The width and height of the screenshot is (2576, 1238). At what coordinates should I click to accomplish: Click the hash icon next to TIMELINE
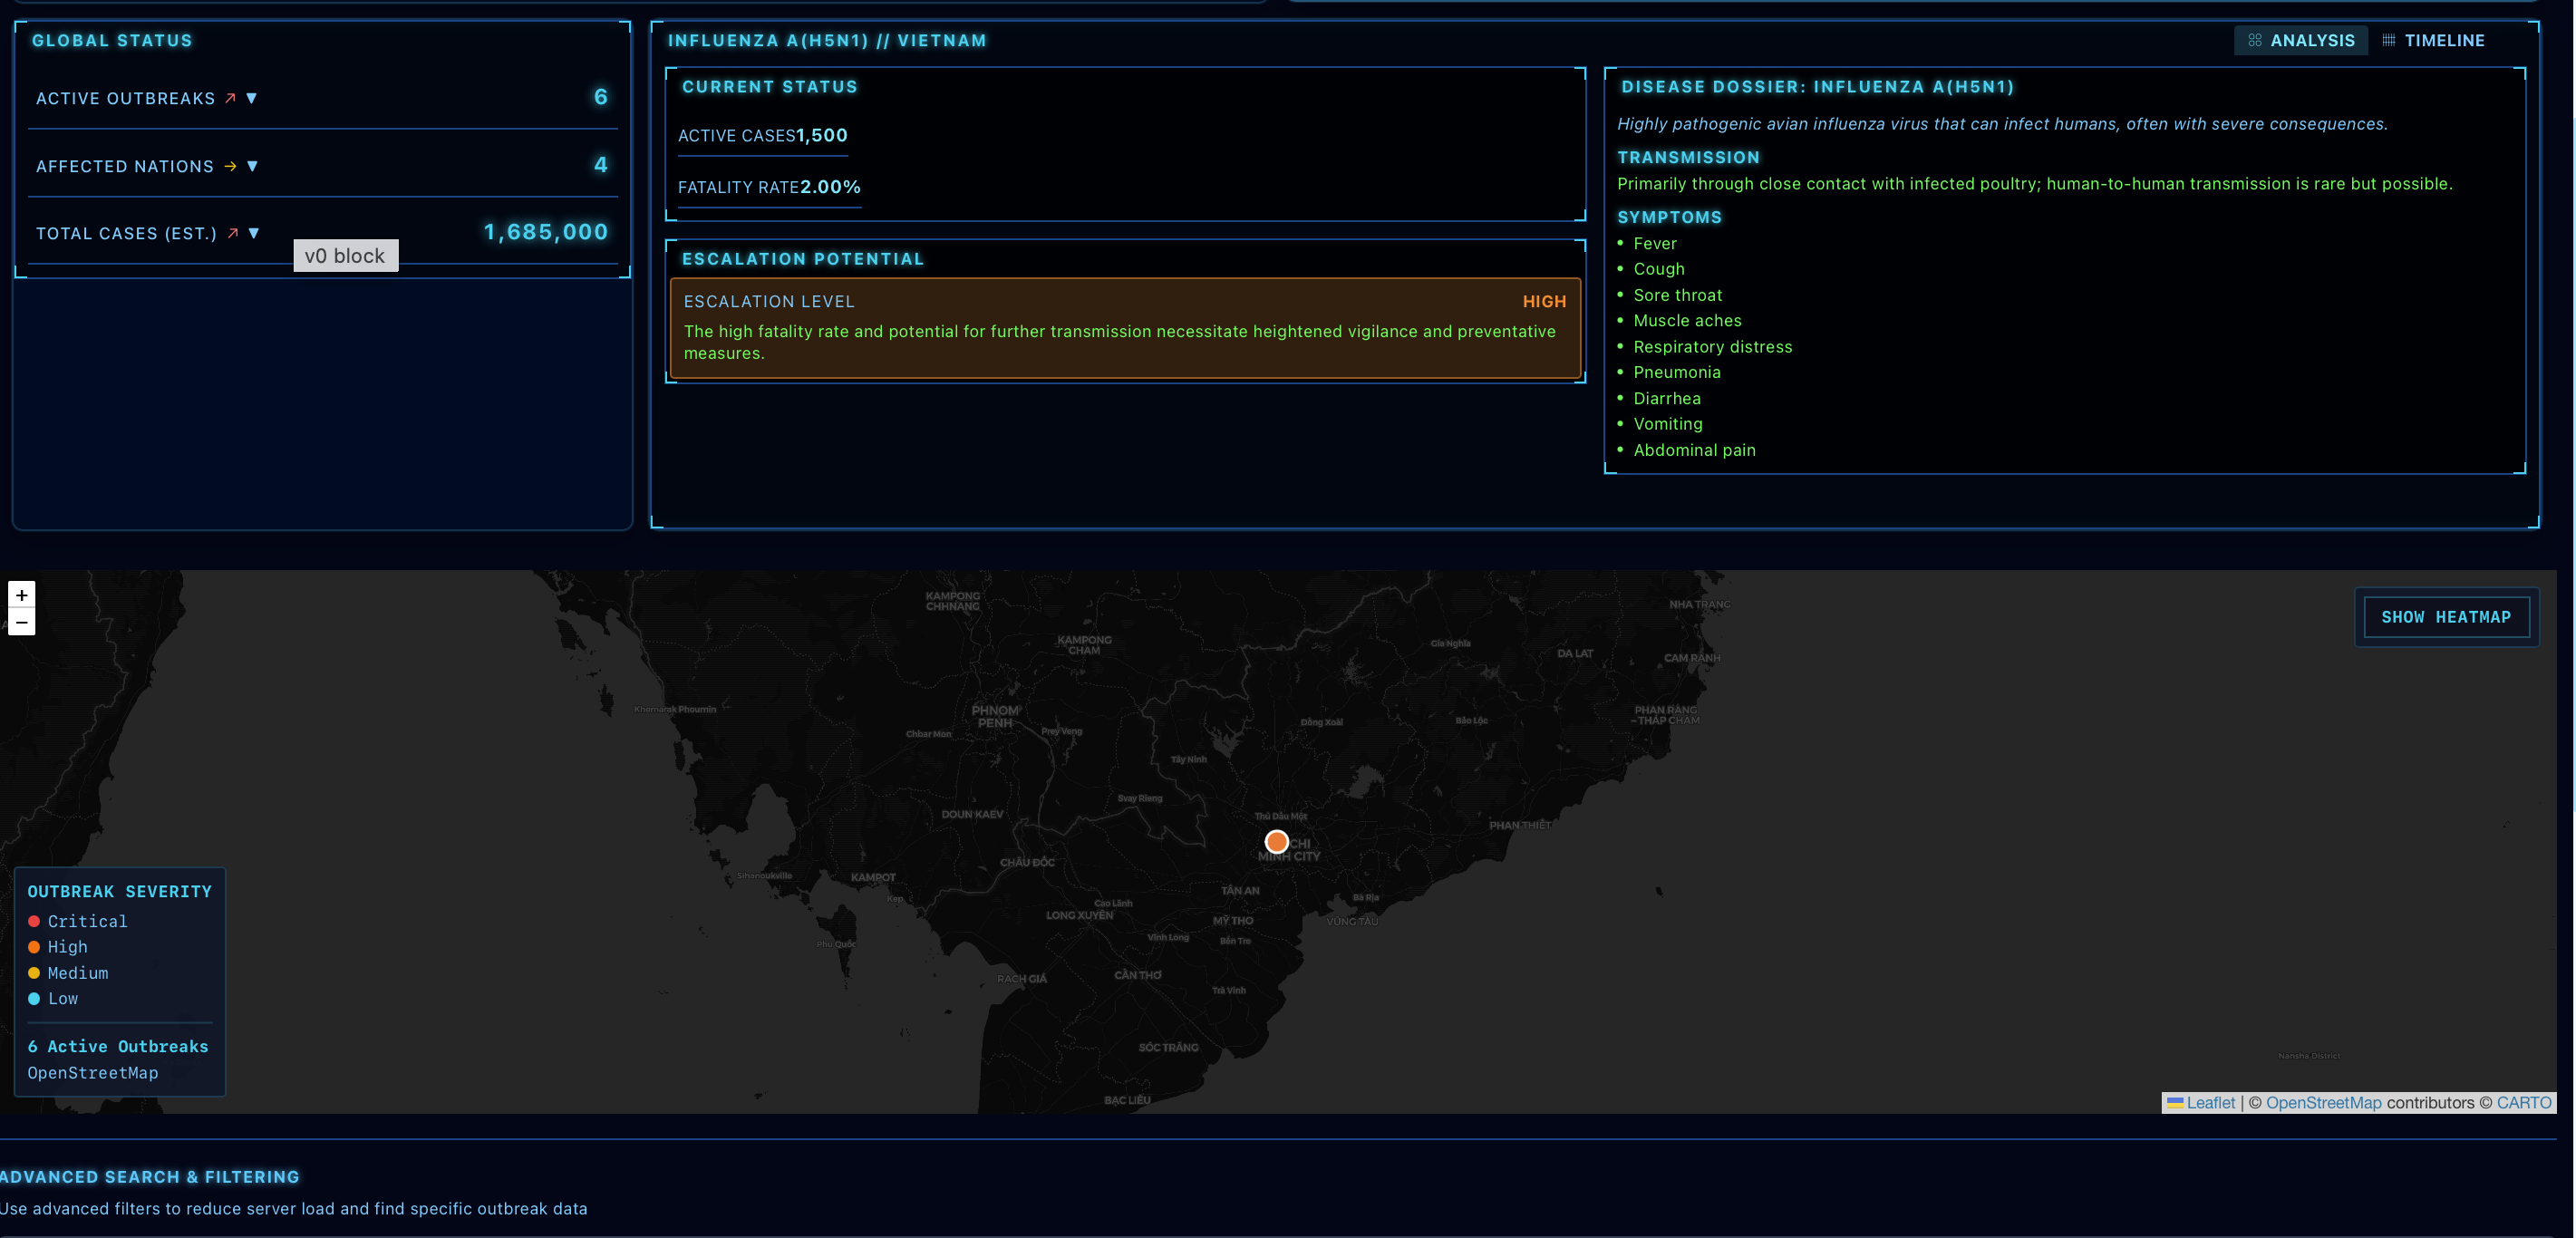click(x=2389, y=40)
